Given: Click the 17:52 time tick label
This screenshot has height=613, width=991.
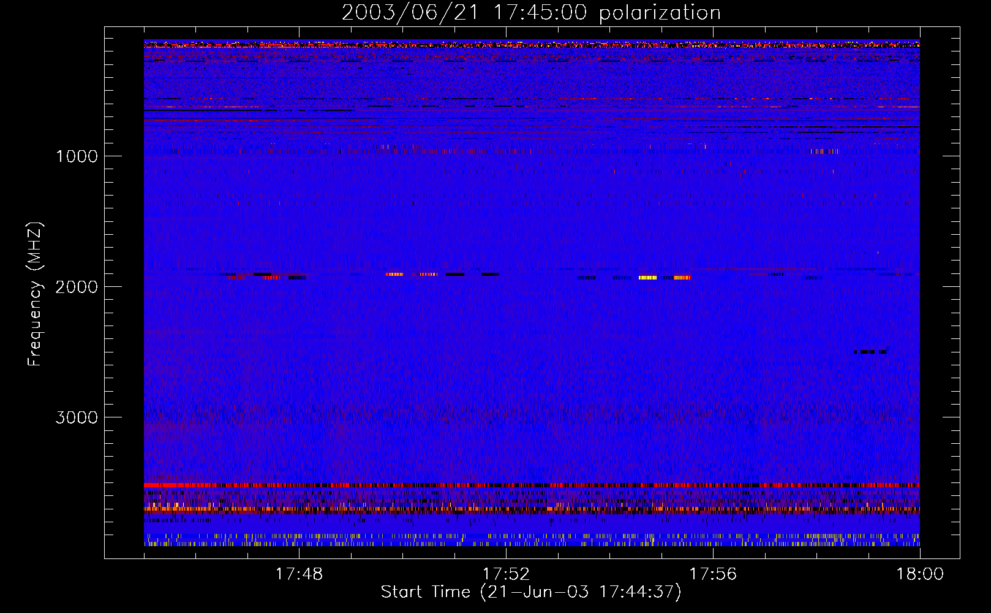Looking at the screenshot, I should tap(506, 574).
